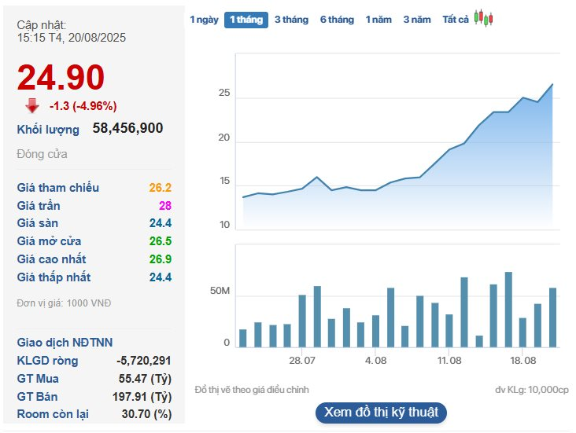576x433 pixels.
Task: Open Xem đồ thị kỹ thuật button
Action: [381, 412]
